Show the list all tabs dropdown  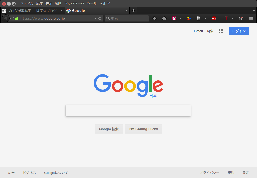point(254,11)
